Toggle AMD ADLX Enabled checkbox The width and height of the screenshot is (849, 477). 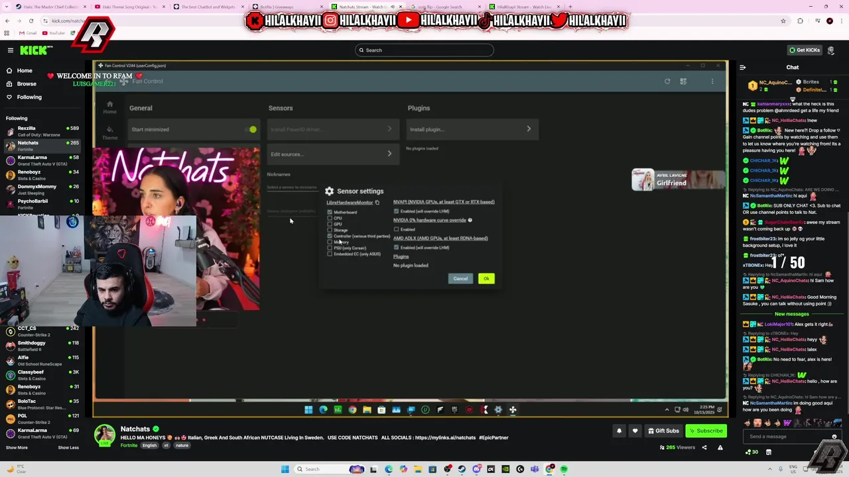pyautogui.click(x=397, y=247)
